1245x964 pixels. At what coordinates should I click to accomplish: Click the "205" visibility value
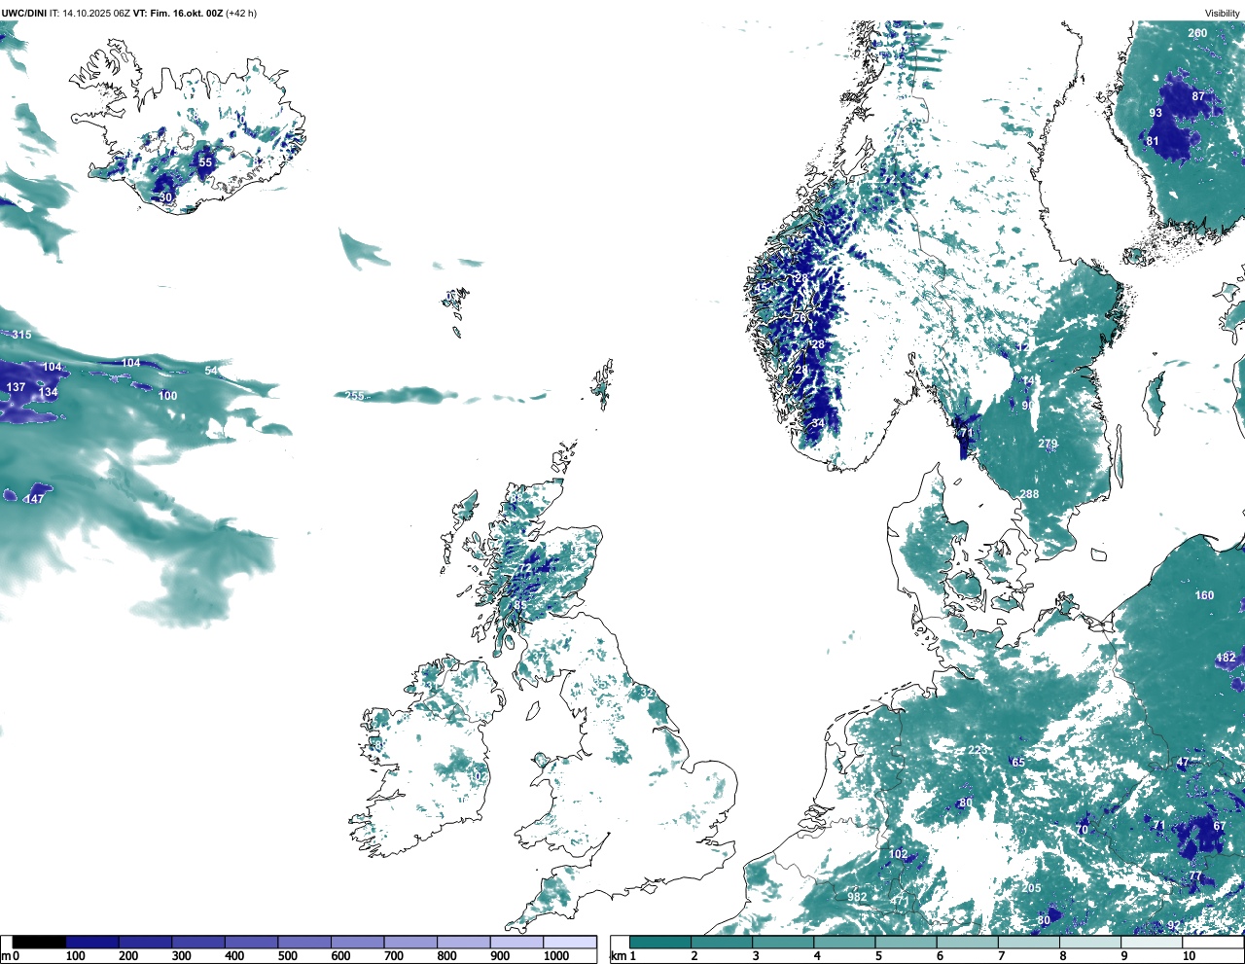[x=1031, y=888]
